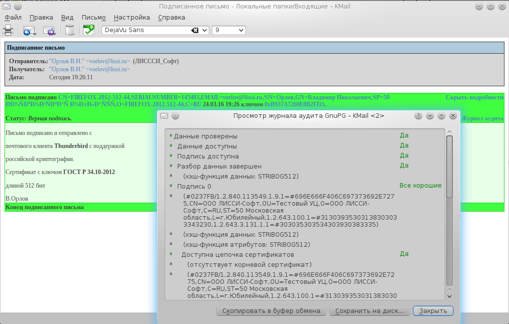Click sender link Орлов В.Н. in Отправитель
Viewport: 509px width, 324px height.
pos(89,61)
